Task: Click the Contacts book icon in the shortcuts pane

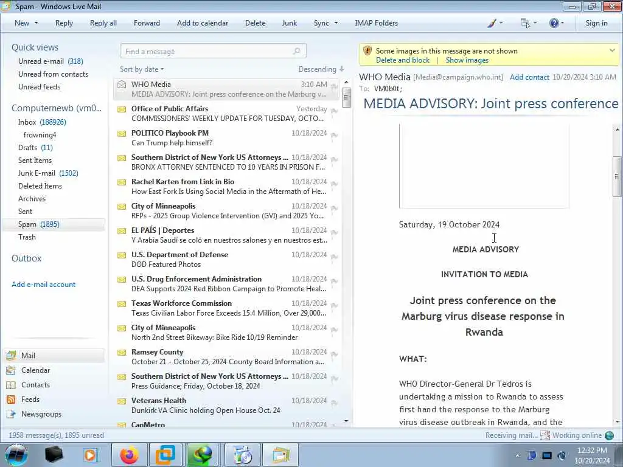Action: (x=11, y=385)
